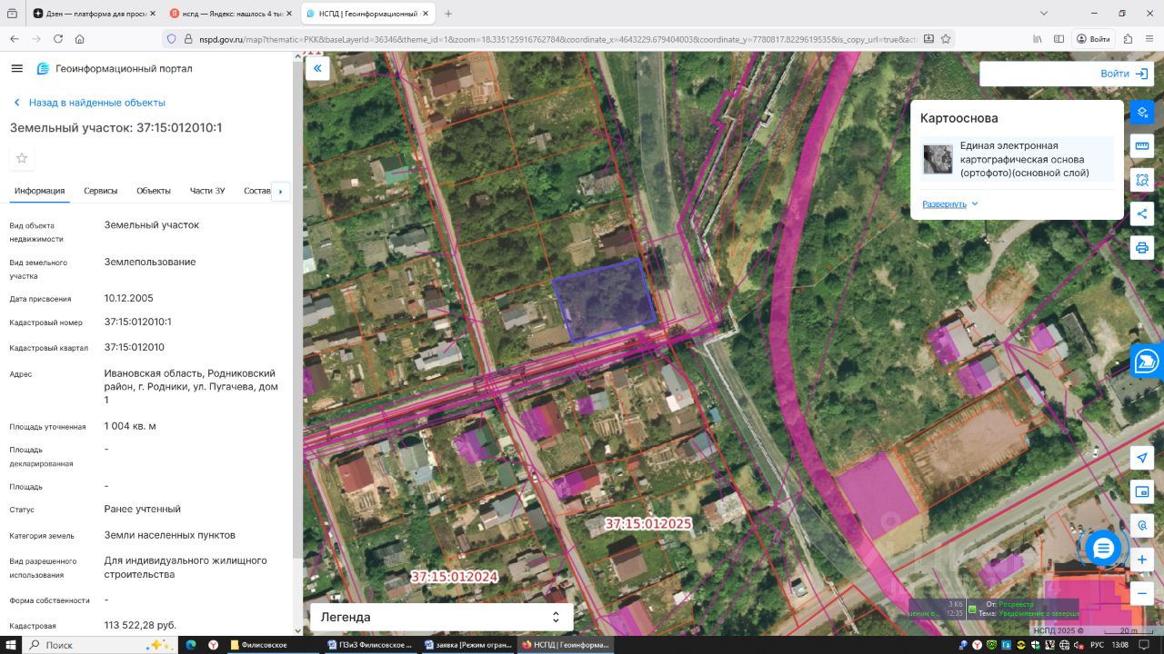Open the ПЗиЗ Филисовское Word document in taskbar

coord(372,645)
